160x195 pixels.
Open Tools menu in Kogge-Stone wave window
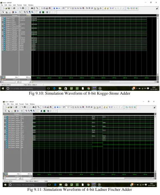pos(25,5)
